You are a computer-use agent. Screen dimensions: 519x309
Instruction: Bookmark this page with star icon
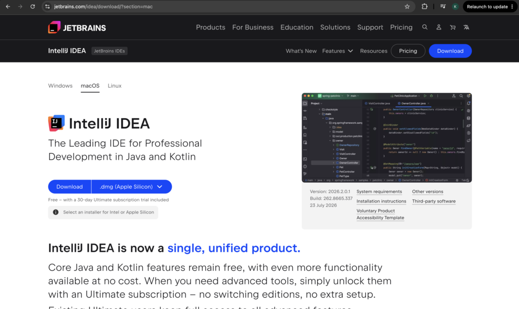407,7
